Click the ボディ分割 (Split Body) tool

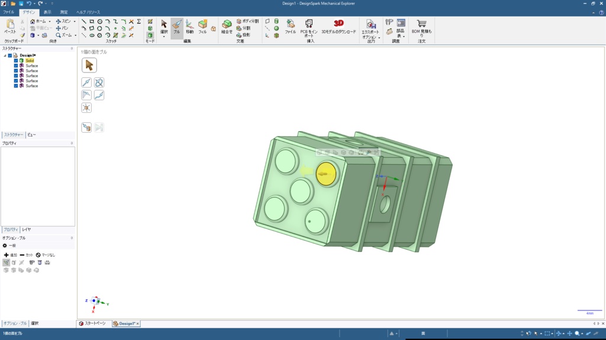247,21
